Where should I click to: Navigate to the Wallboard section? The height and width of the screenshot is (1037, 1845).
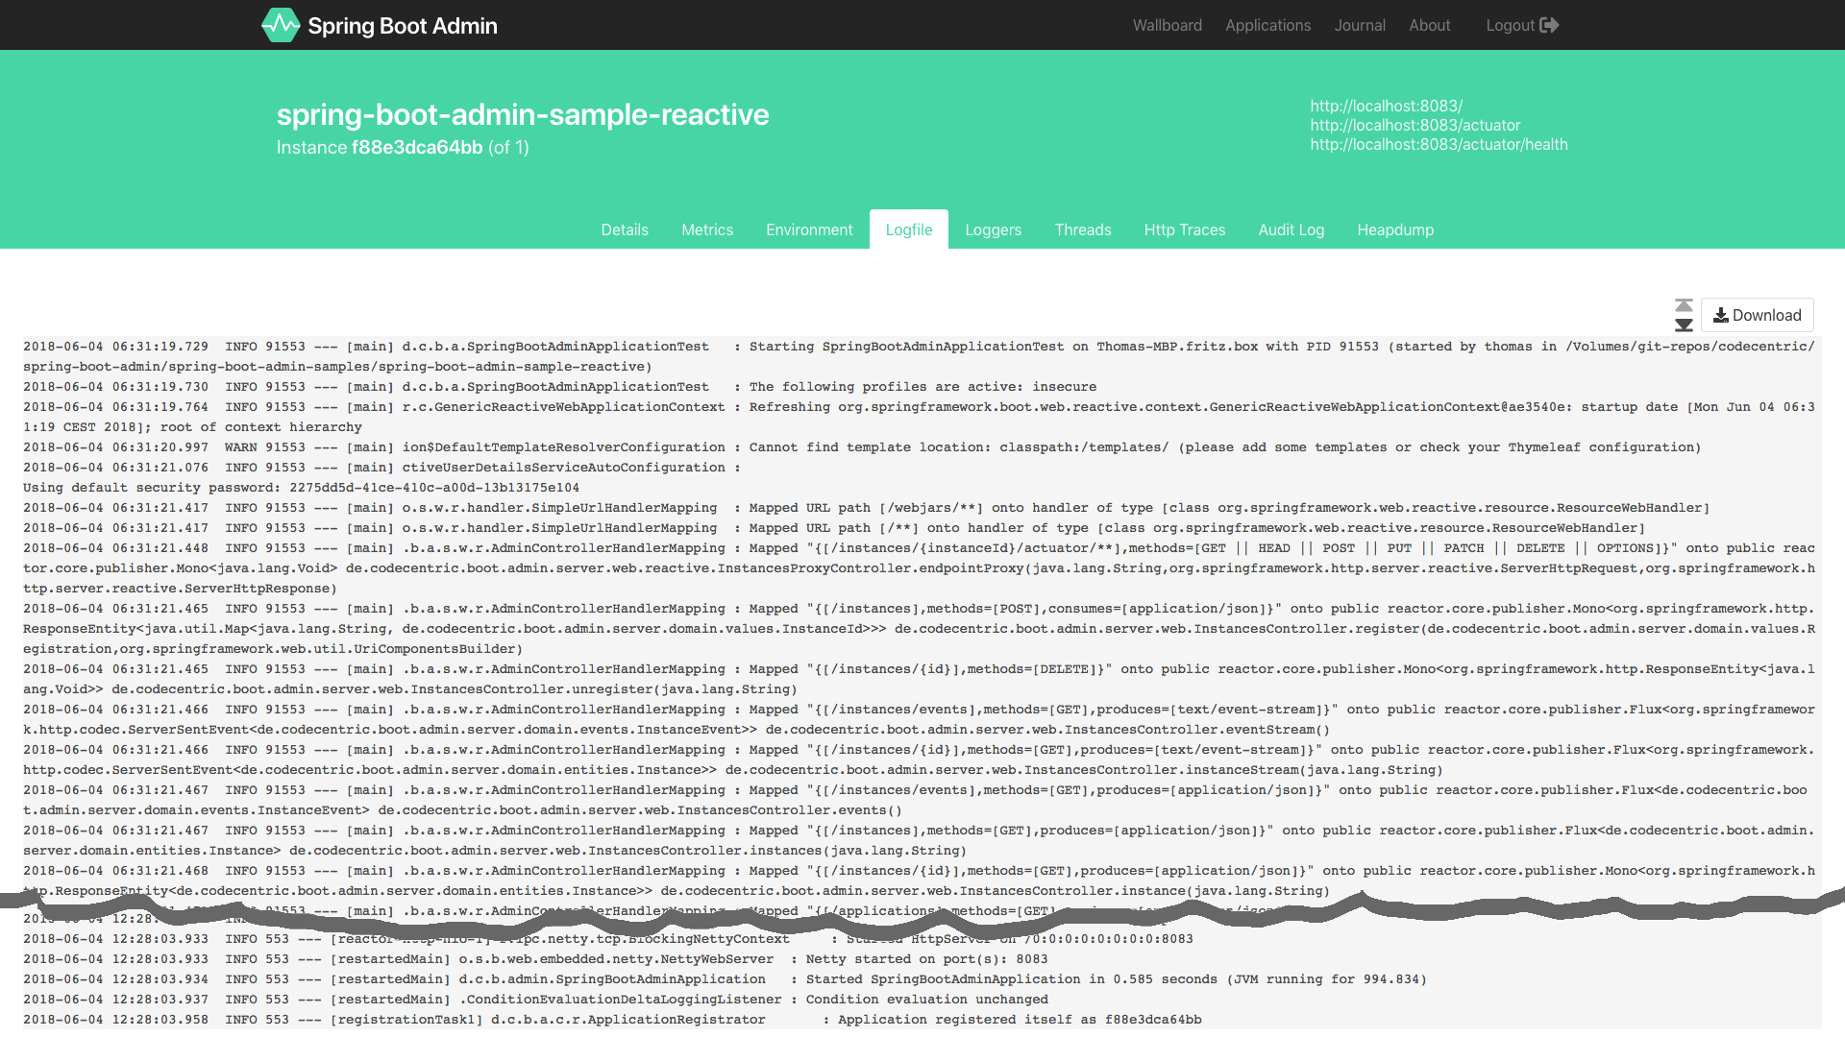click(x=1168, y=25)
